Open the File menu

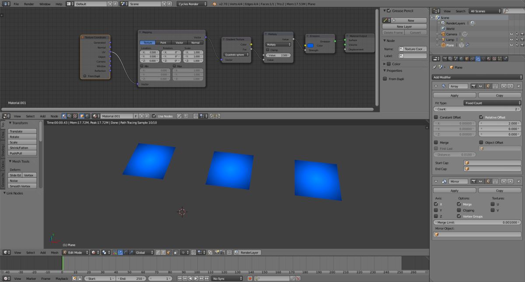(x=16, y=4)
